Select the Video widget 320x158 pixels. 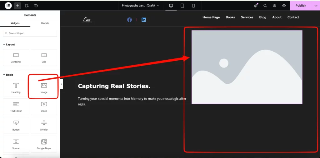pos(44,107)
